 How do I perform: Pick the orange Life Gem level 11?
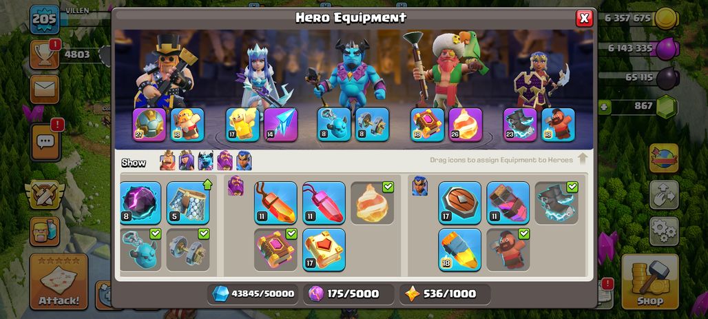coord(275,203)
